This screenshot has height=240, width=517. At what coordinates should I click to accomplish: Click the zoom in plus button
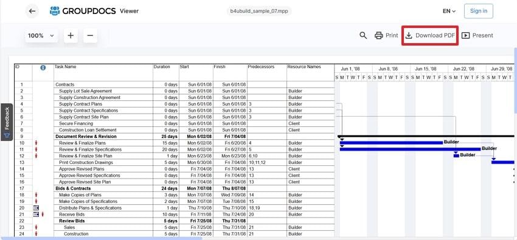point(71,36)
